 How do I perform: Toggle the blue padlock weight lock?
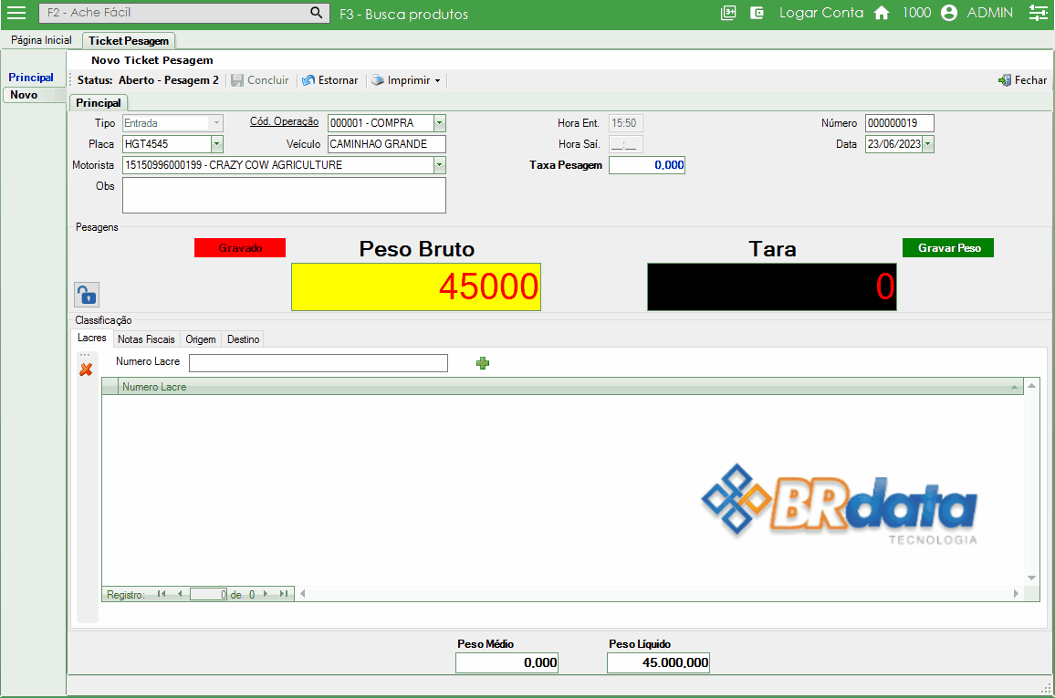click(86, 295)
